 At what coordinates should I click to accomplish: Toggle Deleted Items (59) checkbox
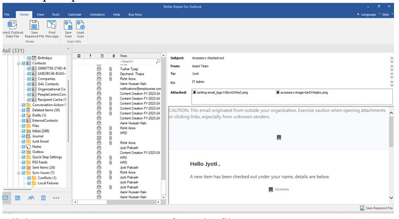tap(23, 110)
